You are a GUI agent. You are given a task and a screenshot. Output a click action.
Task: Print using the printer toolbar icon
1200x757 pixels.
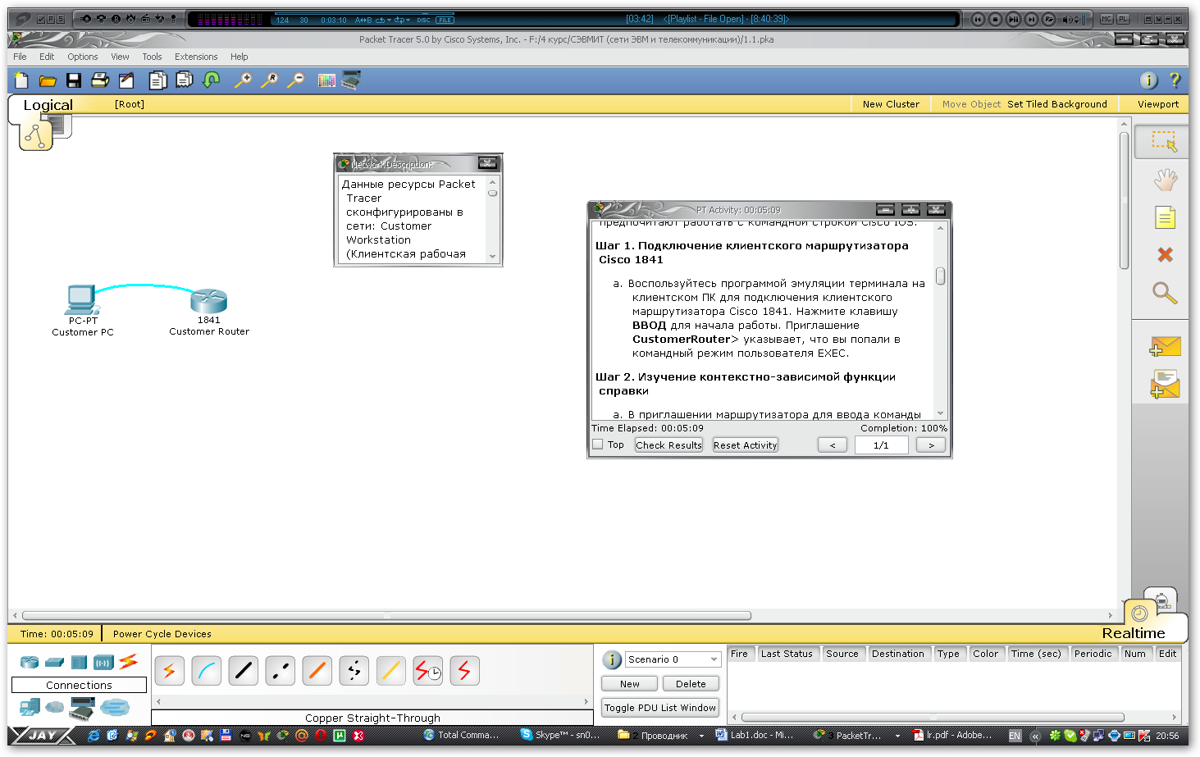[x=100, y=80]
